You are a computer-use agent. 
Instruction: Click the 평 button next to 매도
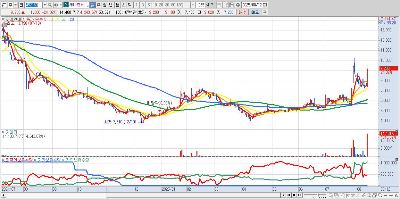pyautogui.click(x=265, y=12)
